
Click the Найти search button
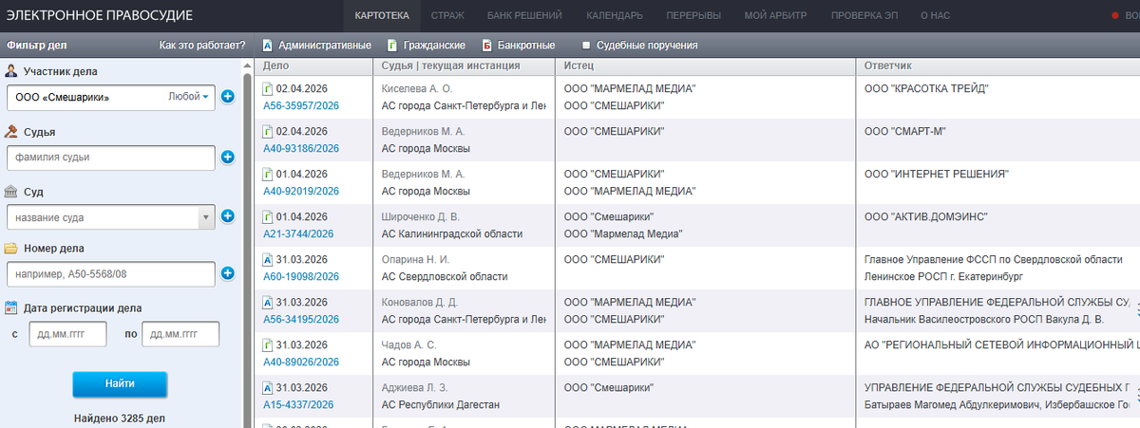(x=120, y=384)
